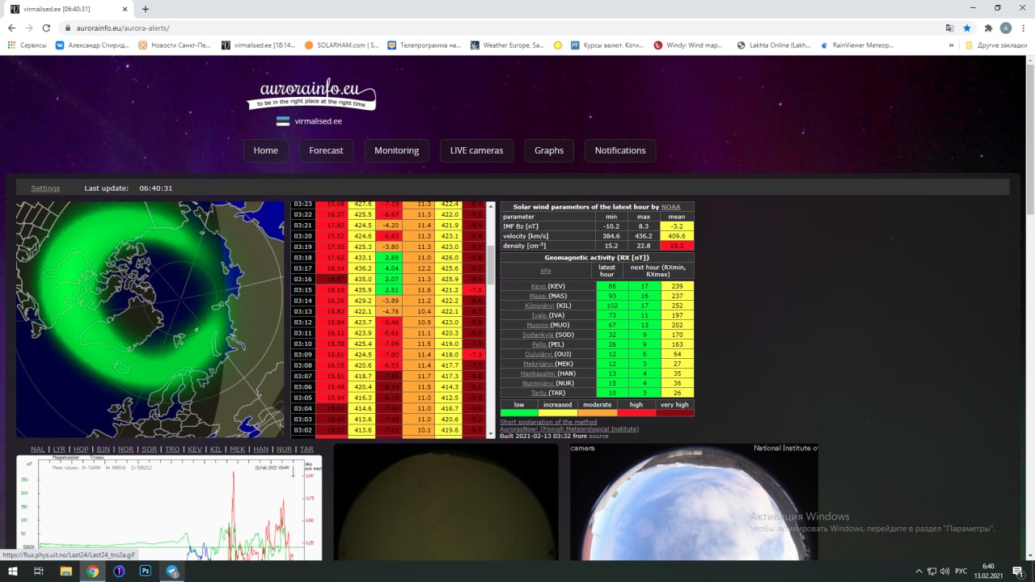Image resolution: width=1035 pixels, height=582 pixels.
Task: Open the Windows Start menu
Action: click(12, 571)
